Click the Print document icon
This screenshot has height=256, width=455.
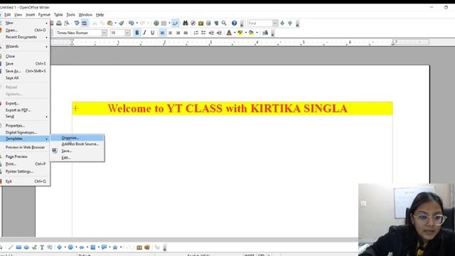coord(59,23)
